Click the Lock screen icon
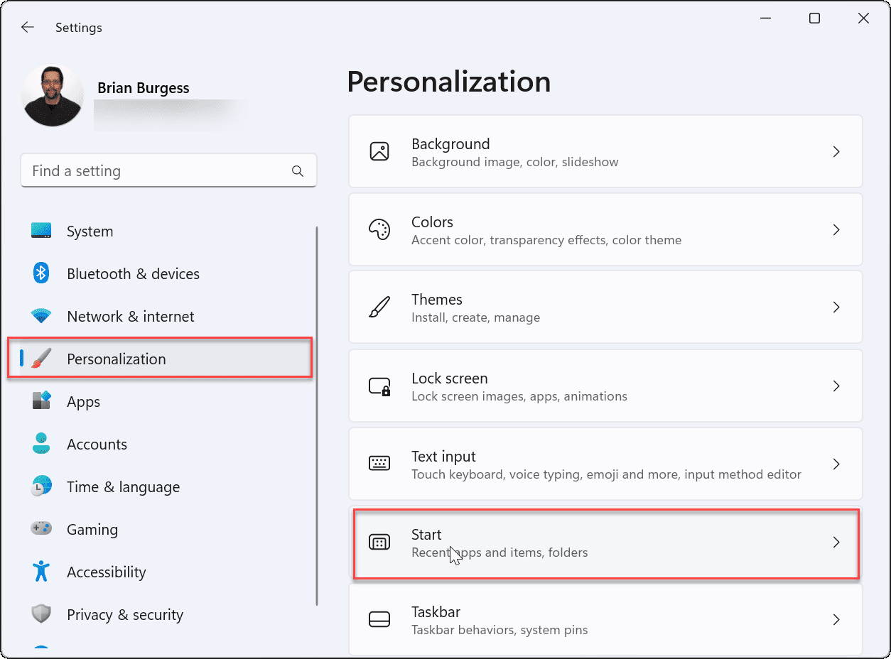 (x=379, y=386)
